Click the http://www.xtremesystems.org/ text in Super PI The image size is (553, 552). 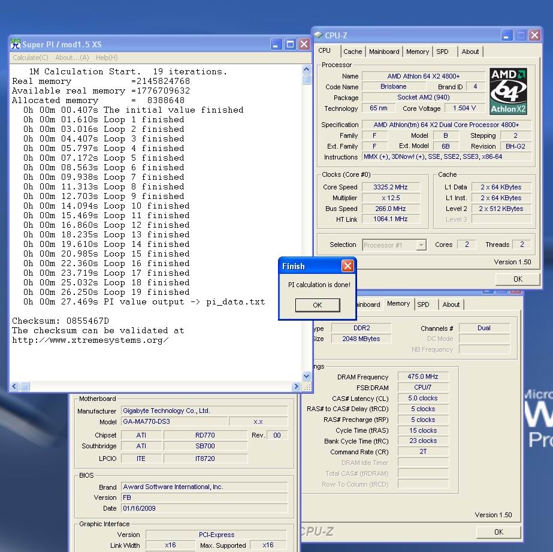pyautogui.click(x=90, y=340)
